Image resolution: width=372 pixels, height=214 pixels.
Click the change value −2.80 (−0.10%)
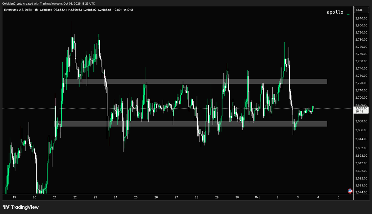point(123,10)
